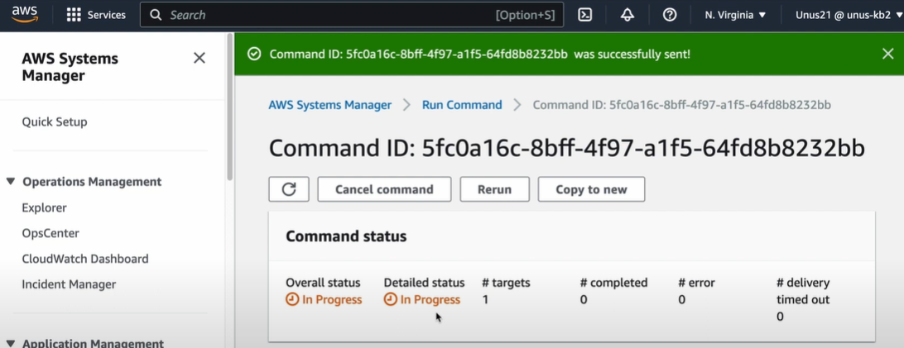Open the Services grid menu
This screenshot has width=904, height=348.
click(x=74, y=15)
